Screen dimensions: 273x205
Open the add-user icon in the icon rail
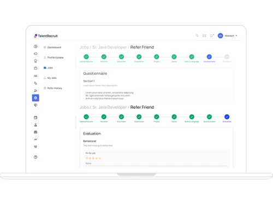coord(35,90)
